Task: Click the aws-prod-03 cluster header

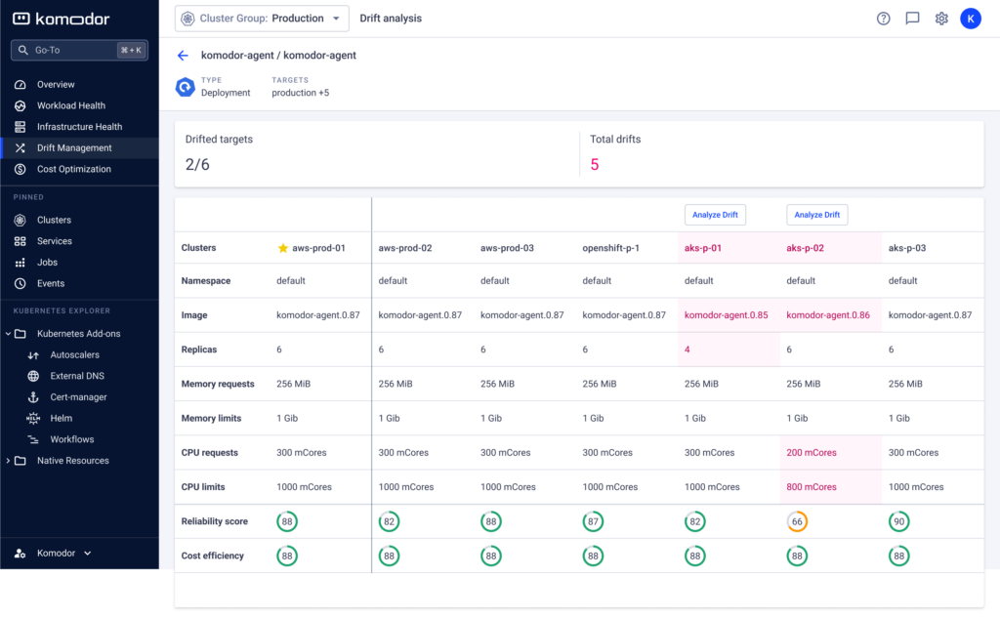Action: pos(507,247)
